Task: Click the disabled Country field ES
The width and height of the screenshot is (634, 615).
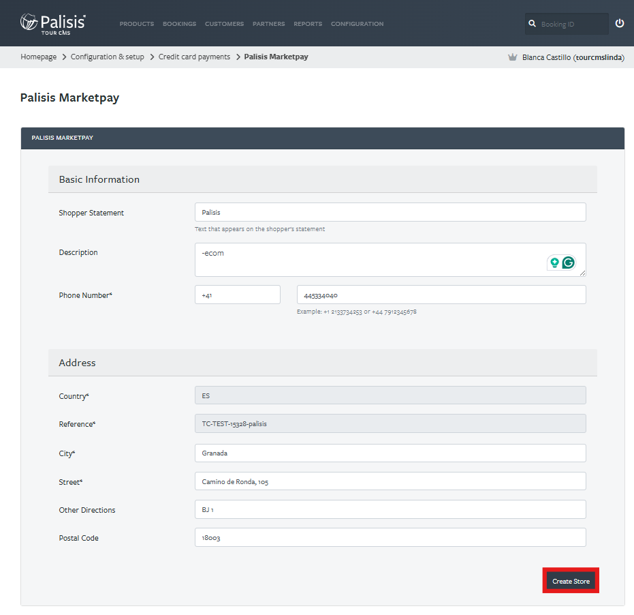Action: (x=390, y=395)
